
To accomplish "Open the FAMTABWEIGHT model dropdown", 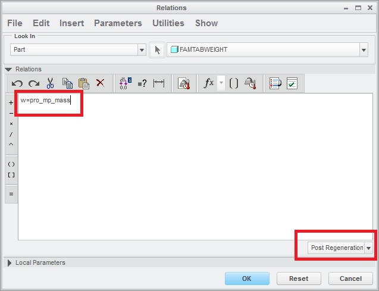I will (x=364, y=50).
